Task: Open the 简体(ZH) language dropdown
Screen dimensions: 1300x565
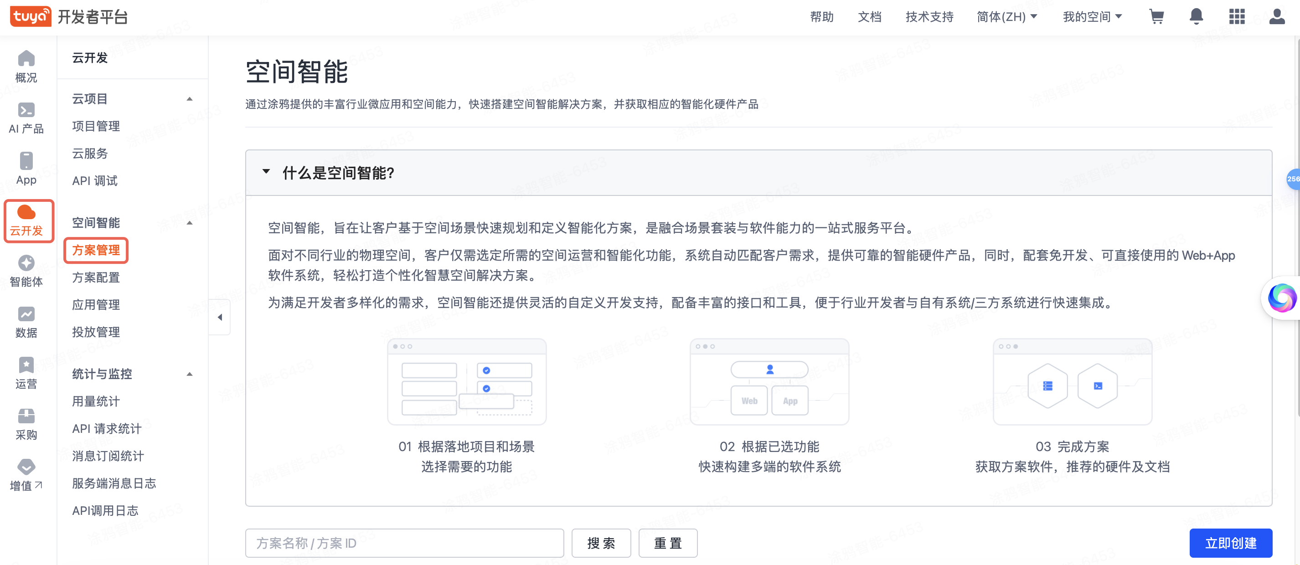Action: click(1006, 17)
